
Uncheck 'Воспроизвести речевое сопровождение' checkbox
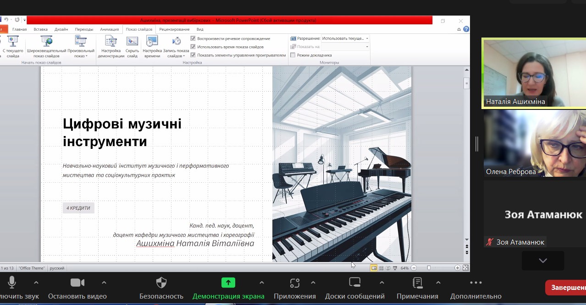tap(193, 38)
